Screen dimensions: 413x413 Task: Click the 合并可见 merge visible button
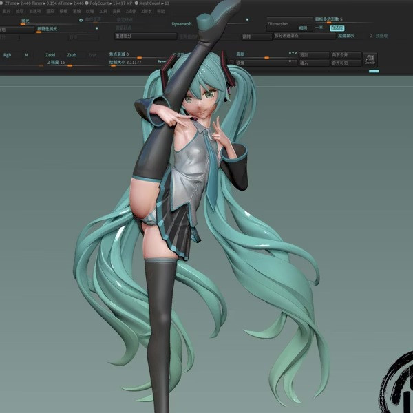coord(346,63)
